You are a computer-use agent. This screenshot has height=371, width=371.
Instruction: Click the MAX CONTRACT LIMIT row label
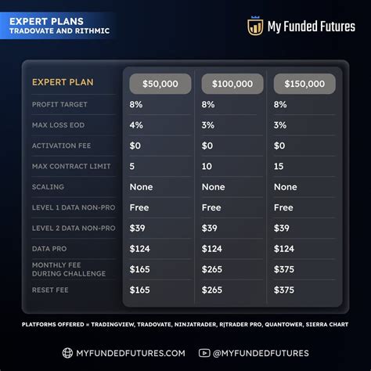(71, 166)
